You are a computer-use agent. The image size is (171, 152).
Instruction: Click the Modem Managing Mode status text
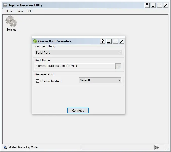click(23, 147)
